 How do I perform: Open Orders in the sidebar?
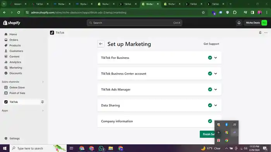(x=14, y=40)
